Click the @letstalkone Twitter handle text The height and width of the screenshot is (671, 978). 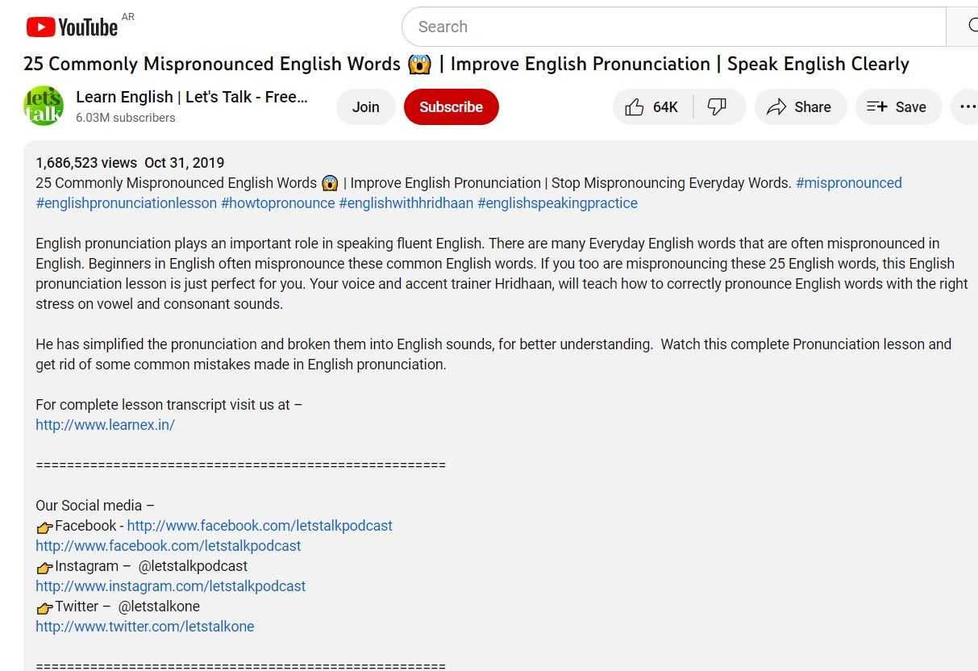[159, 606]
